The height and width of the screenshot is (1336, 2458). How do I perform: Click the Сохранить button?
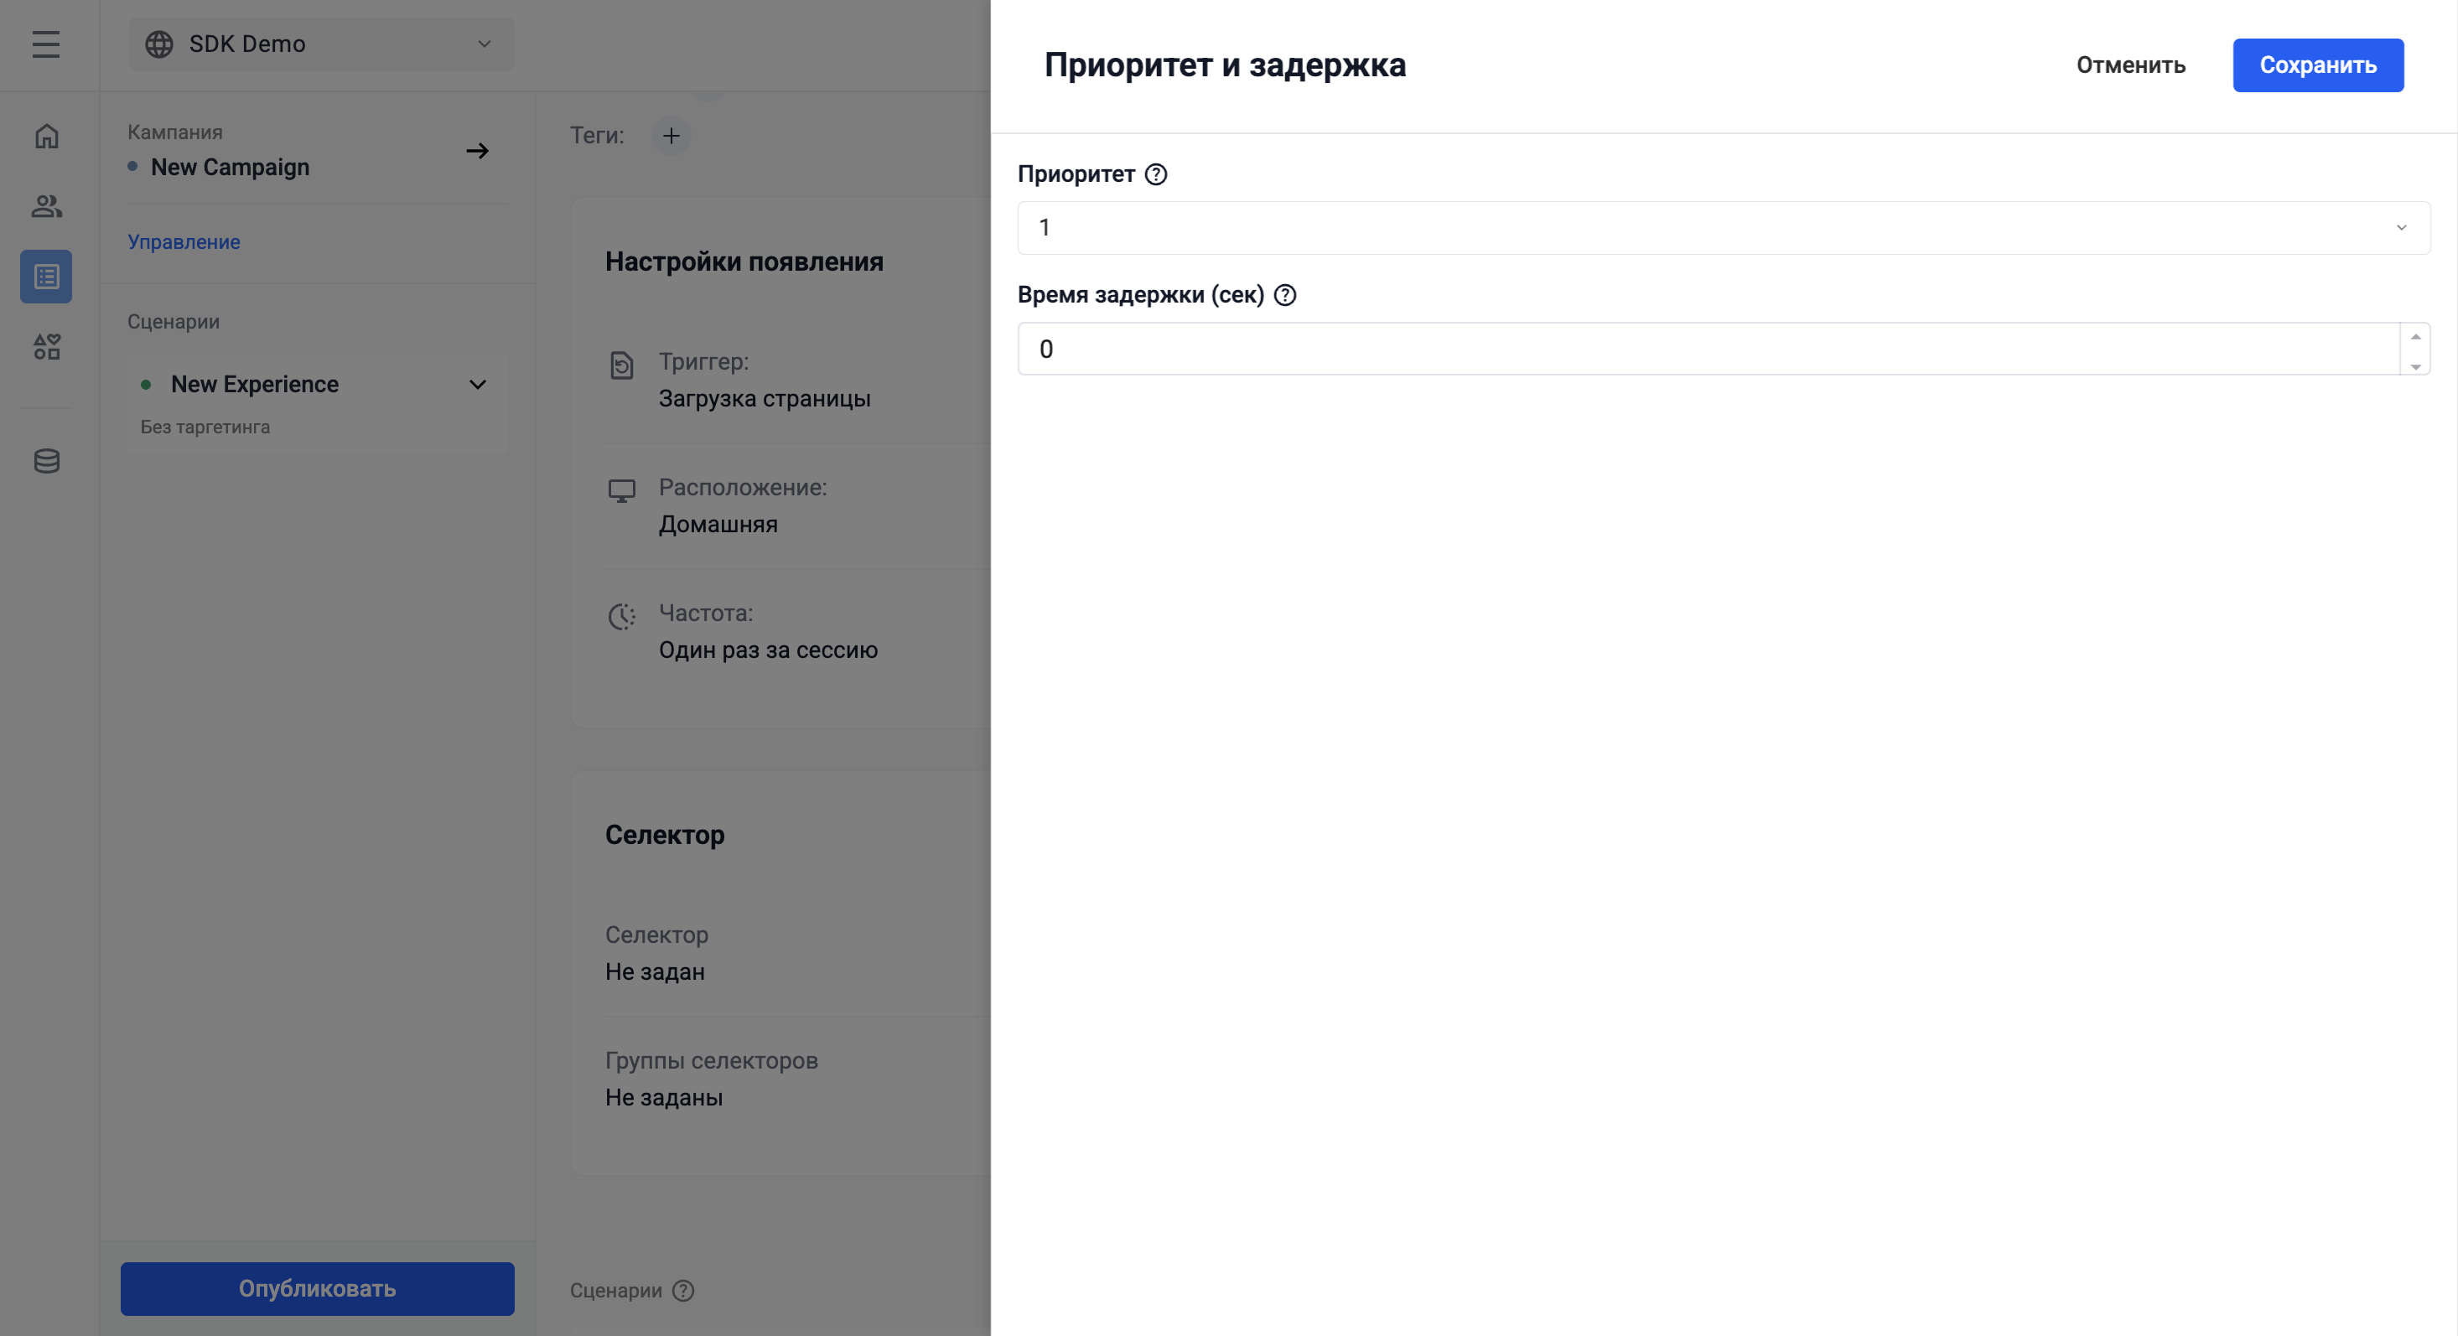(2317, 65)
